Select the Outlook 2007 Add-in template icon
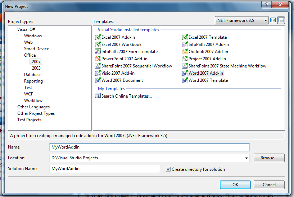 185,51
